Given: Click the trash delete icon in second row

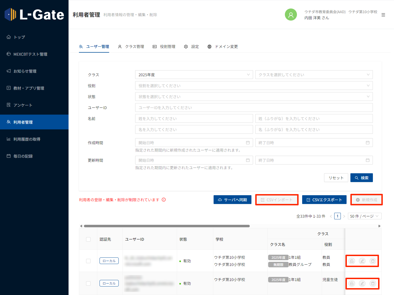Looking at the screenshot, I should coord(373,283).
